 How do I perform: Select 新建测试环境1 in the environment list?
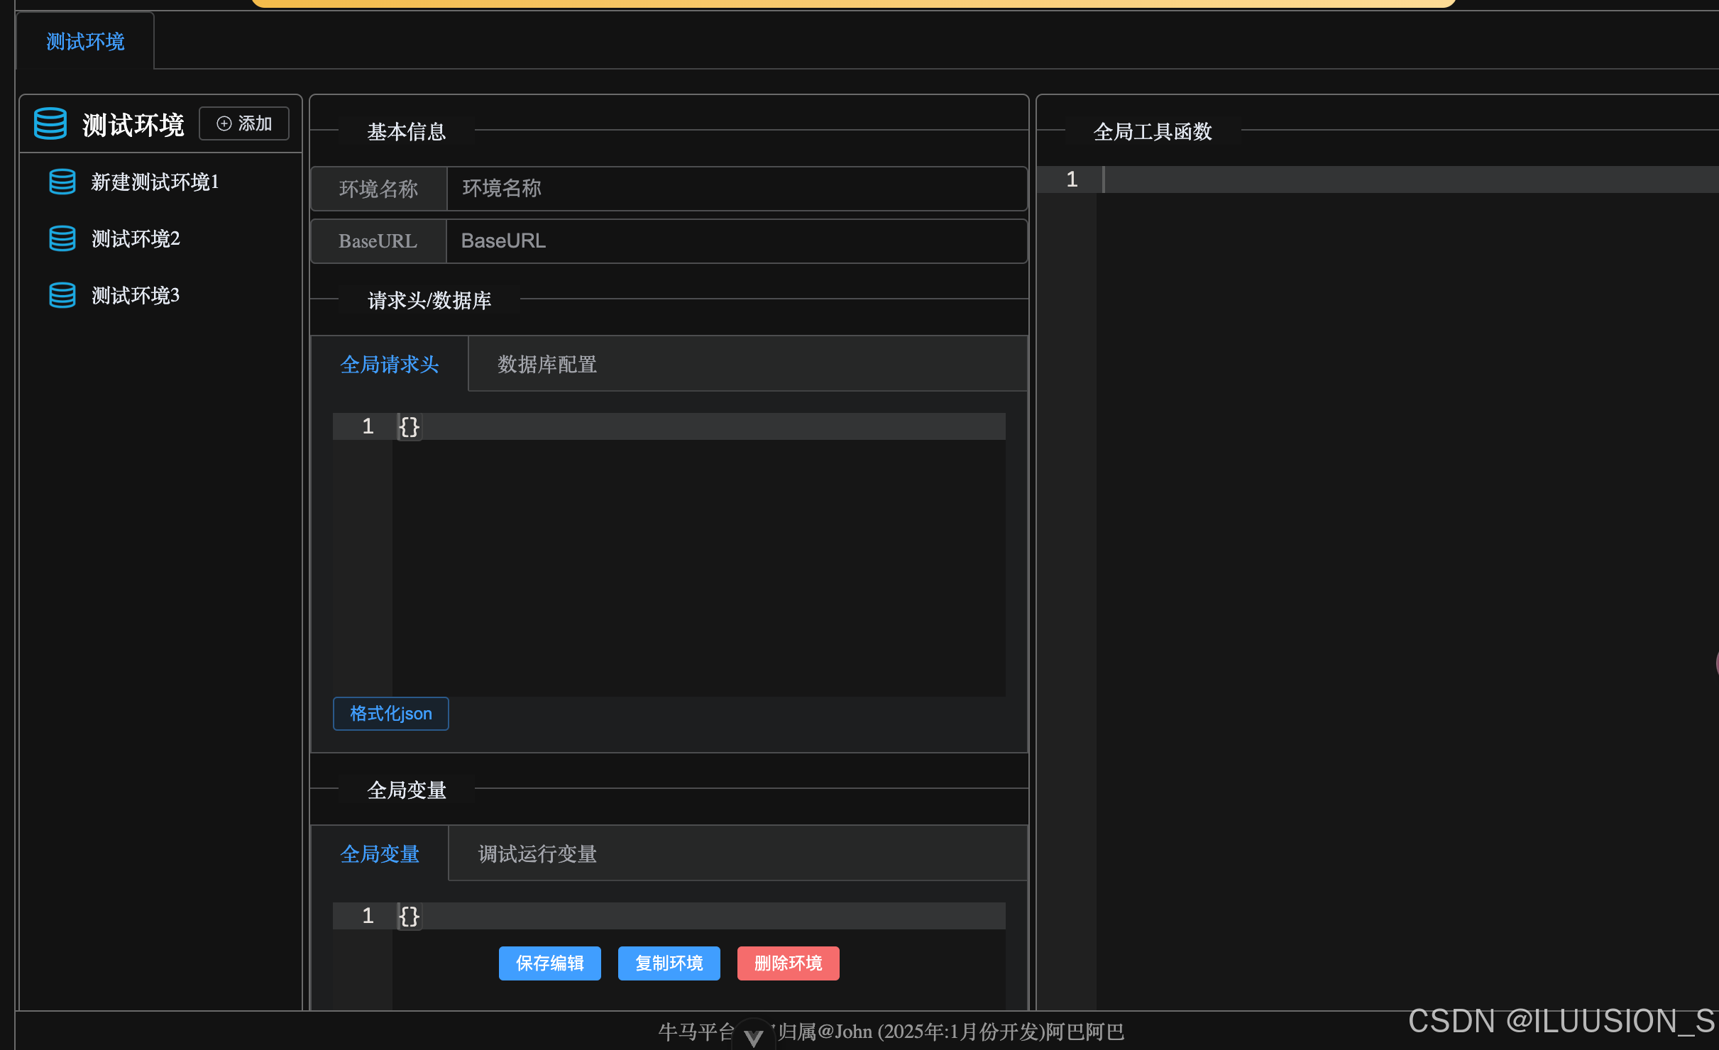pyautogui.click(x=155, y=182)
